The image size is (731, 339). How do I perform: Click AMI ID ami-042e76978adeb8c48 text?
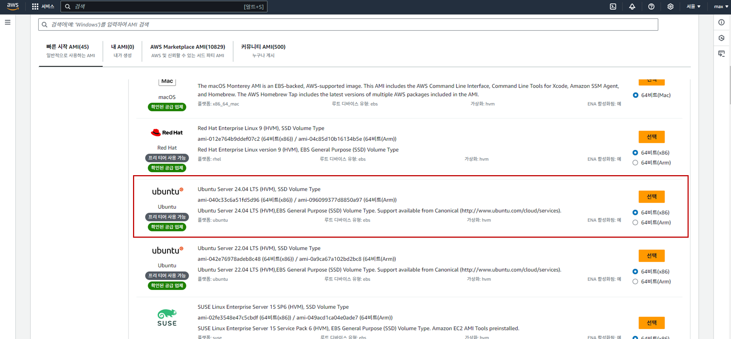(229, 259)
